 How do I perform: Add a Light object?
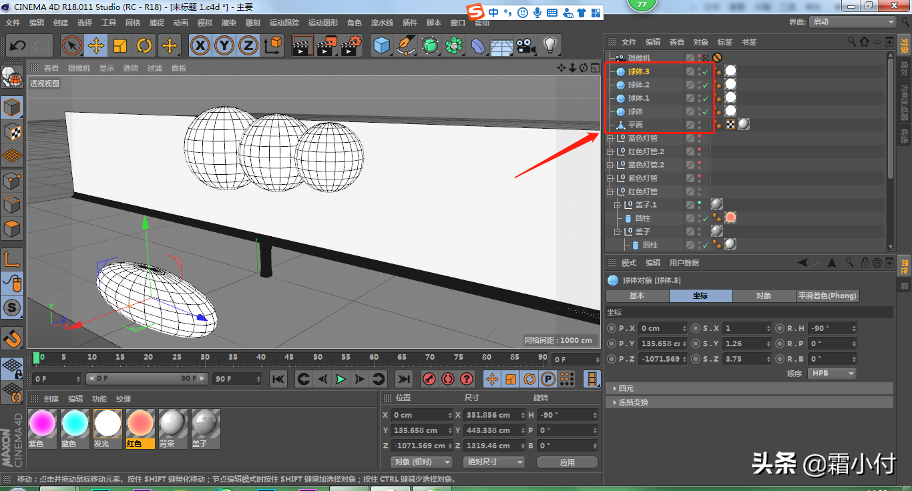point(550,46)
